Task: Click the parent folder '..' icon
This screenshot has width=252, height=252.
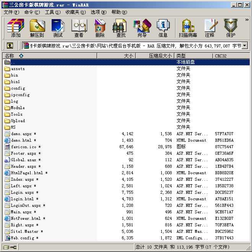Action: click(x=7, y=62)
